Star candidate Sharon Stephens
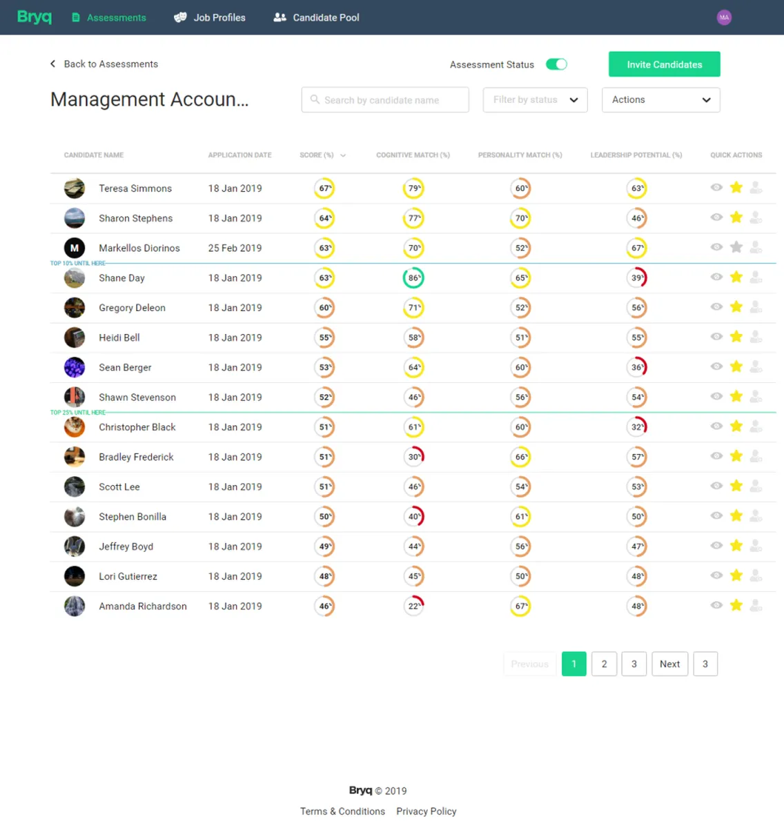The height and width of the screenshot is (828, 784). (x=736, y=217)
